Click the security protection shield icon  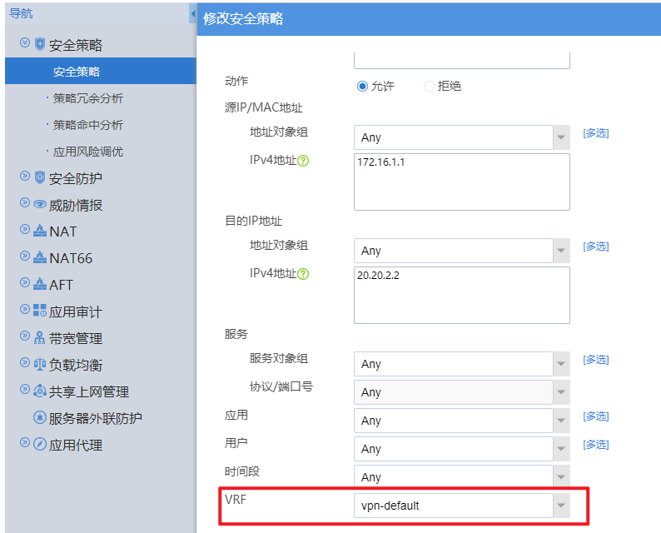(x=40, y=177)
